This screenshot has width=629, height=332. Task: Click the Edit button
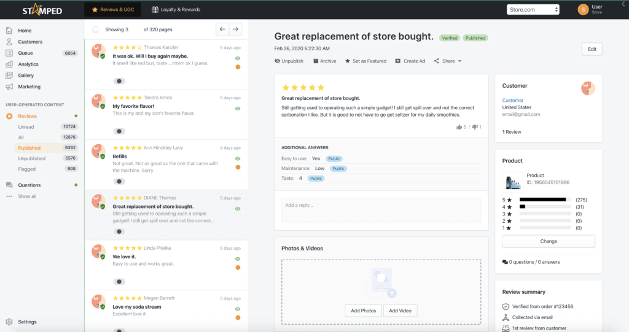(x=592, y=49)
